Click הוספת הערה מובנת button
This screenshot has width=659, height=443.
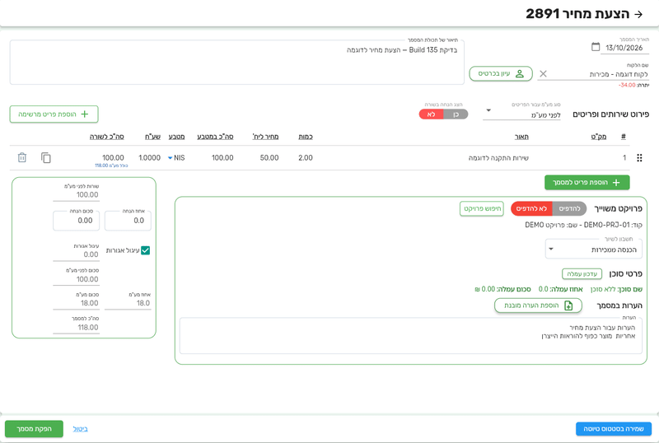tap(538, 305)
